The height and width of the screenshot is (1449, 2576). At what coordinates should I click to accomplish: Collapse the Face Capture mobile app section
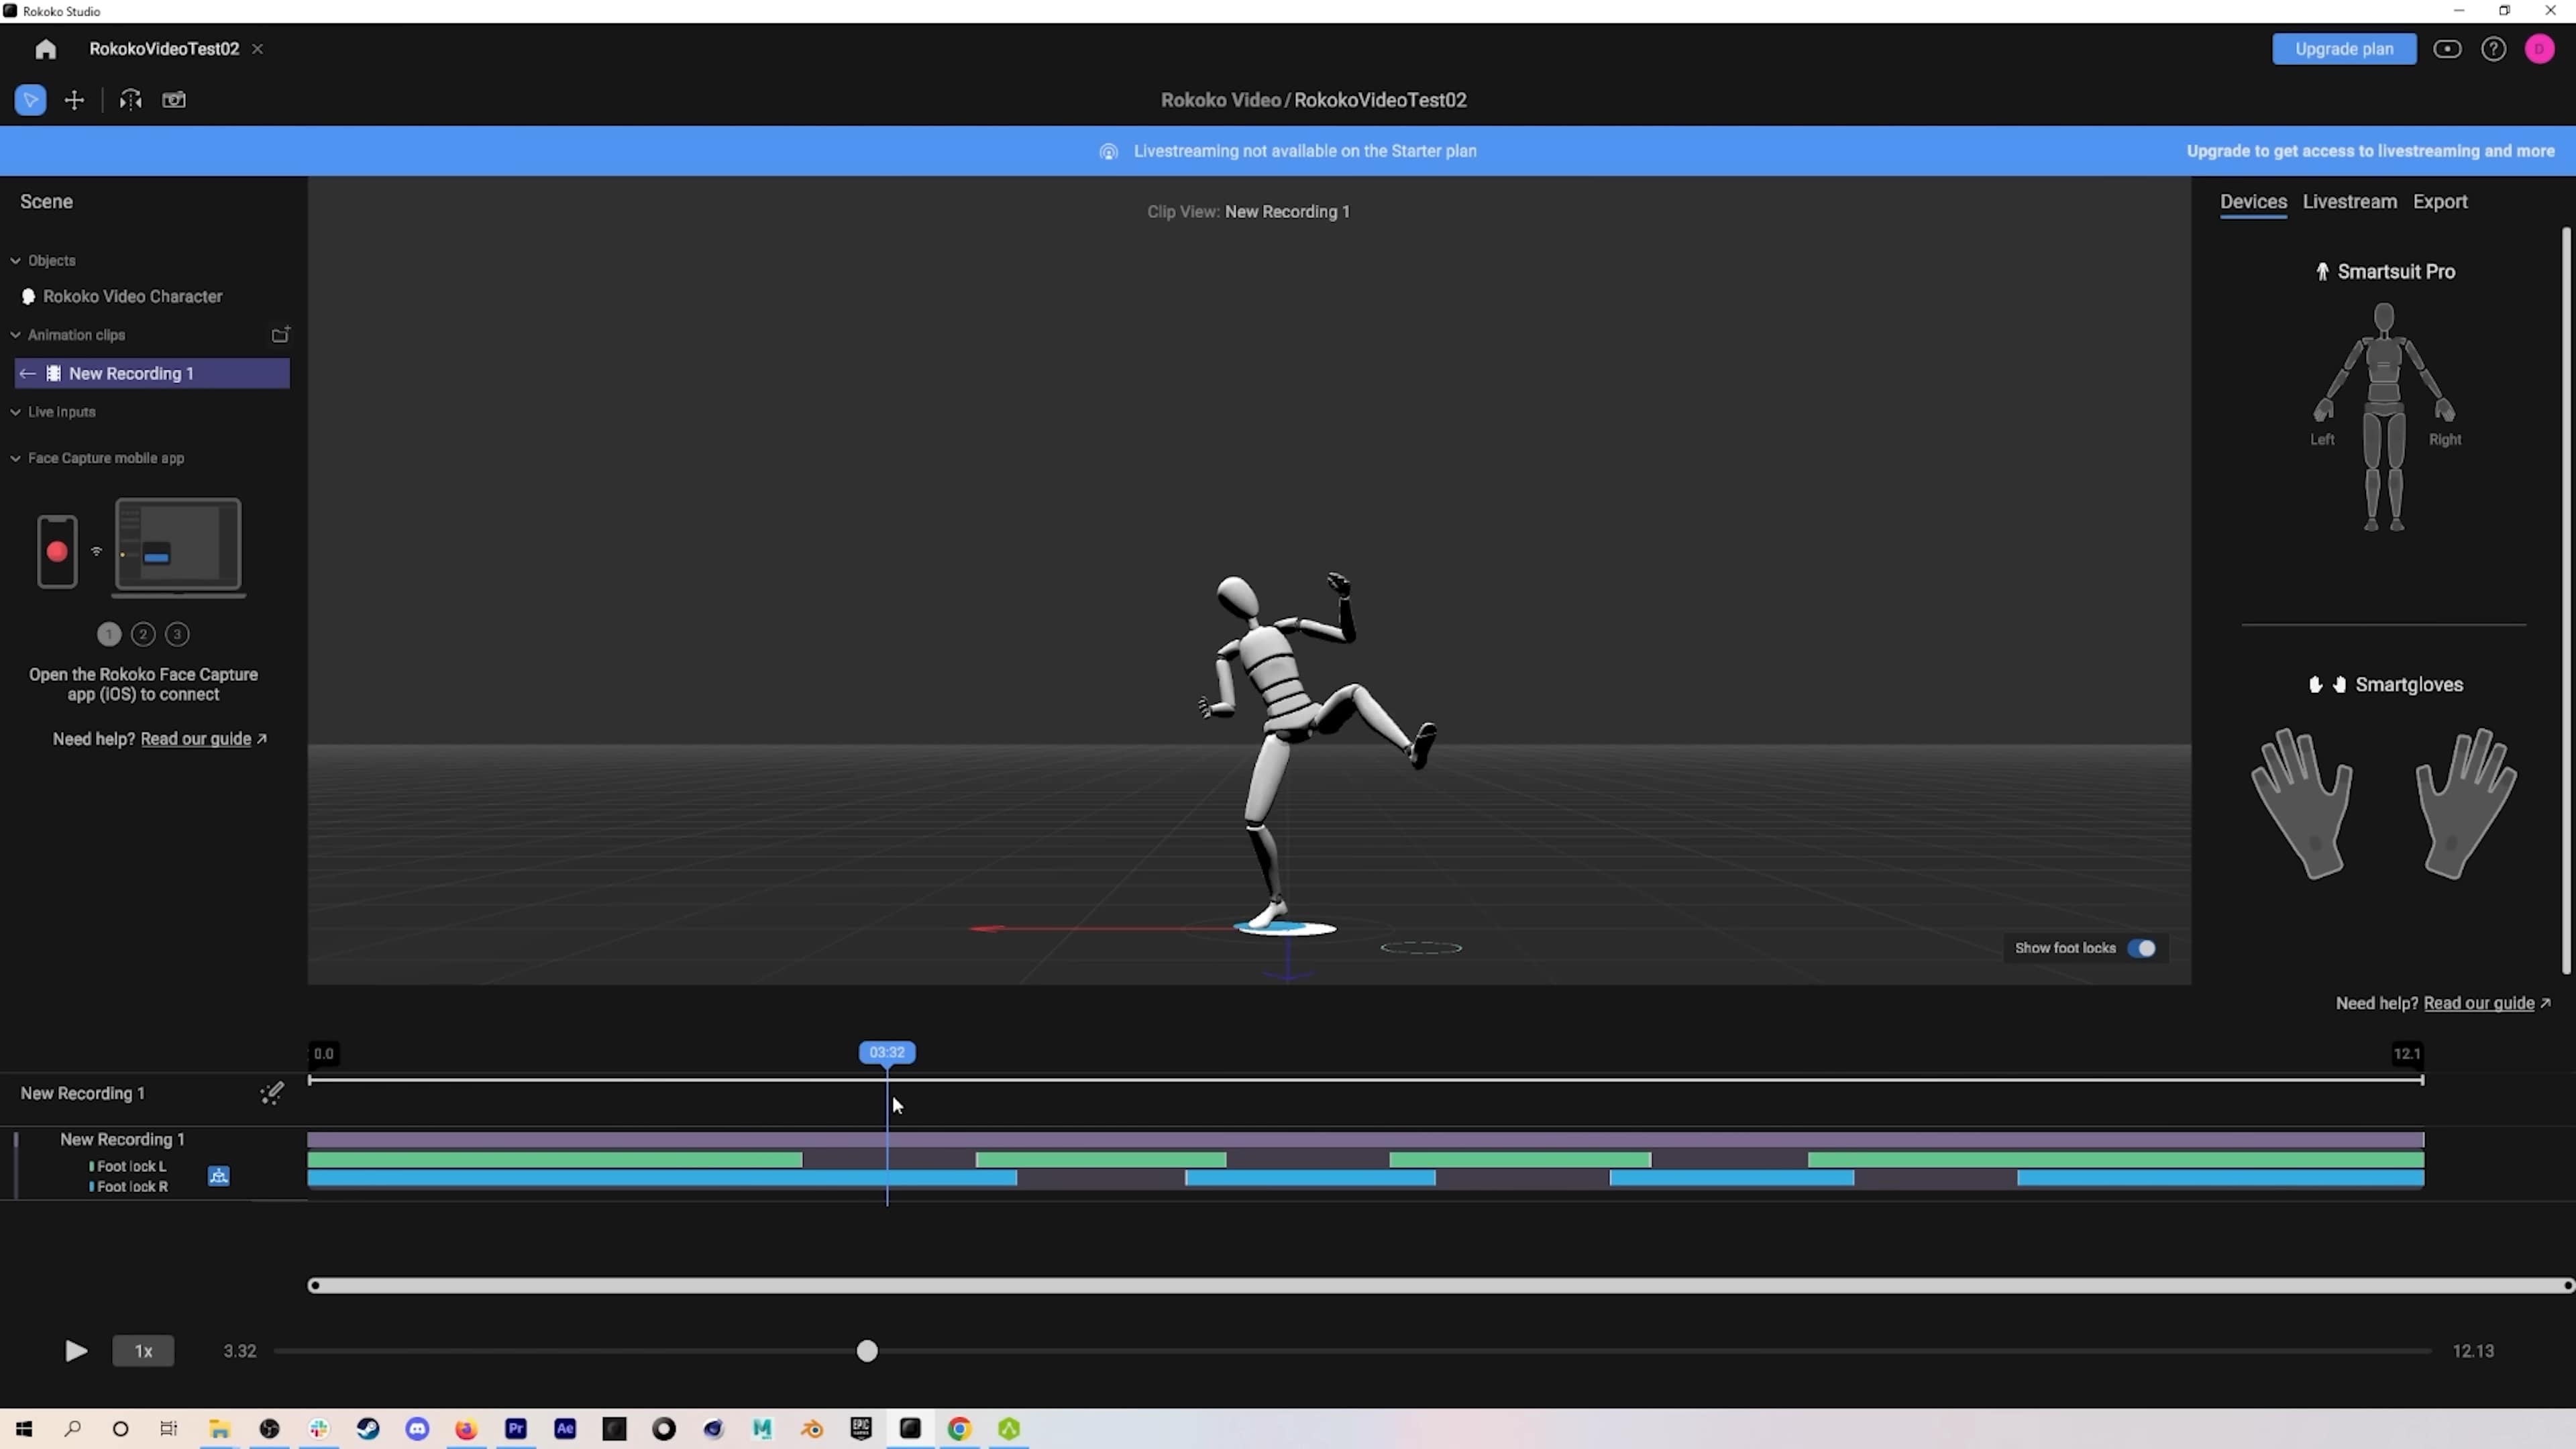(16, 458)
